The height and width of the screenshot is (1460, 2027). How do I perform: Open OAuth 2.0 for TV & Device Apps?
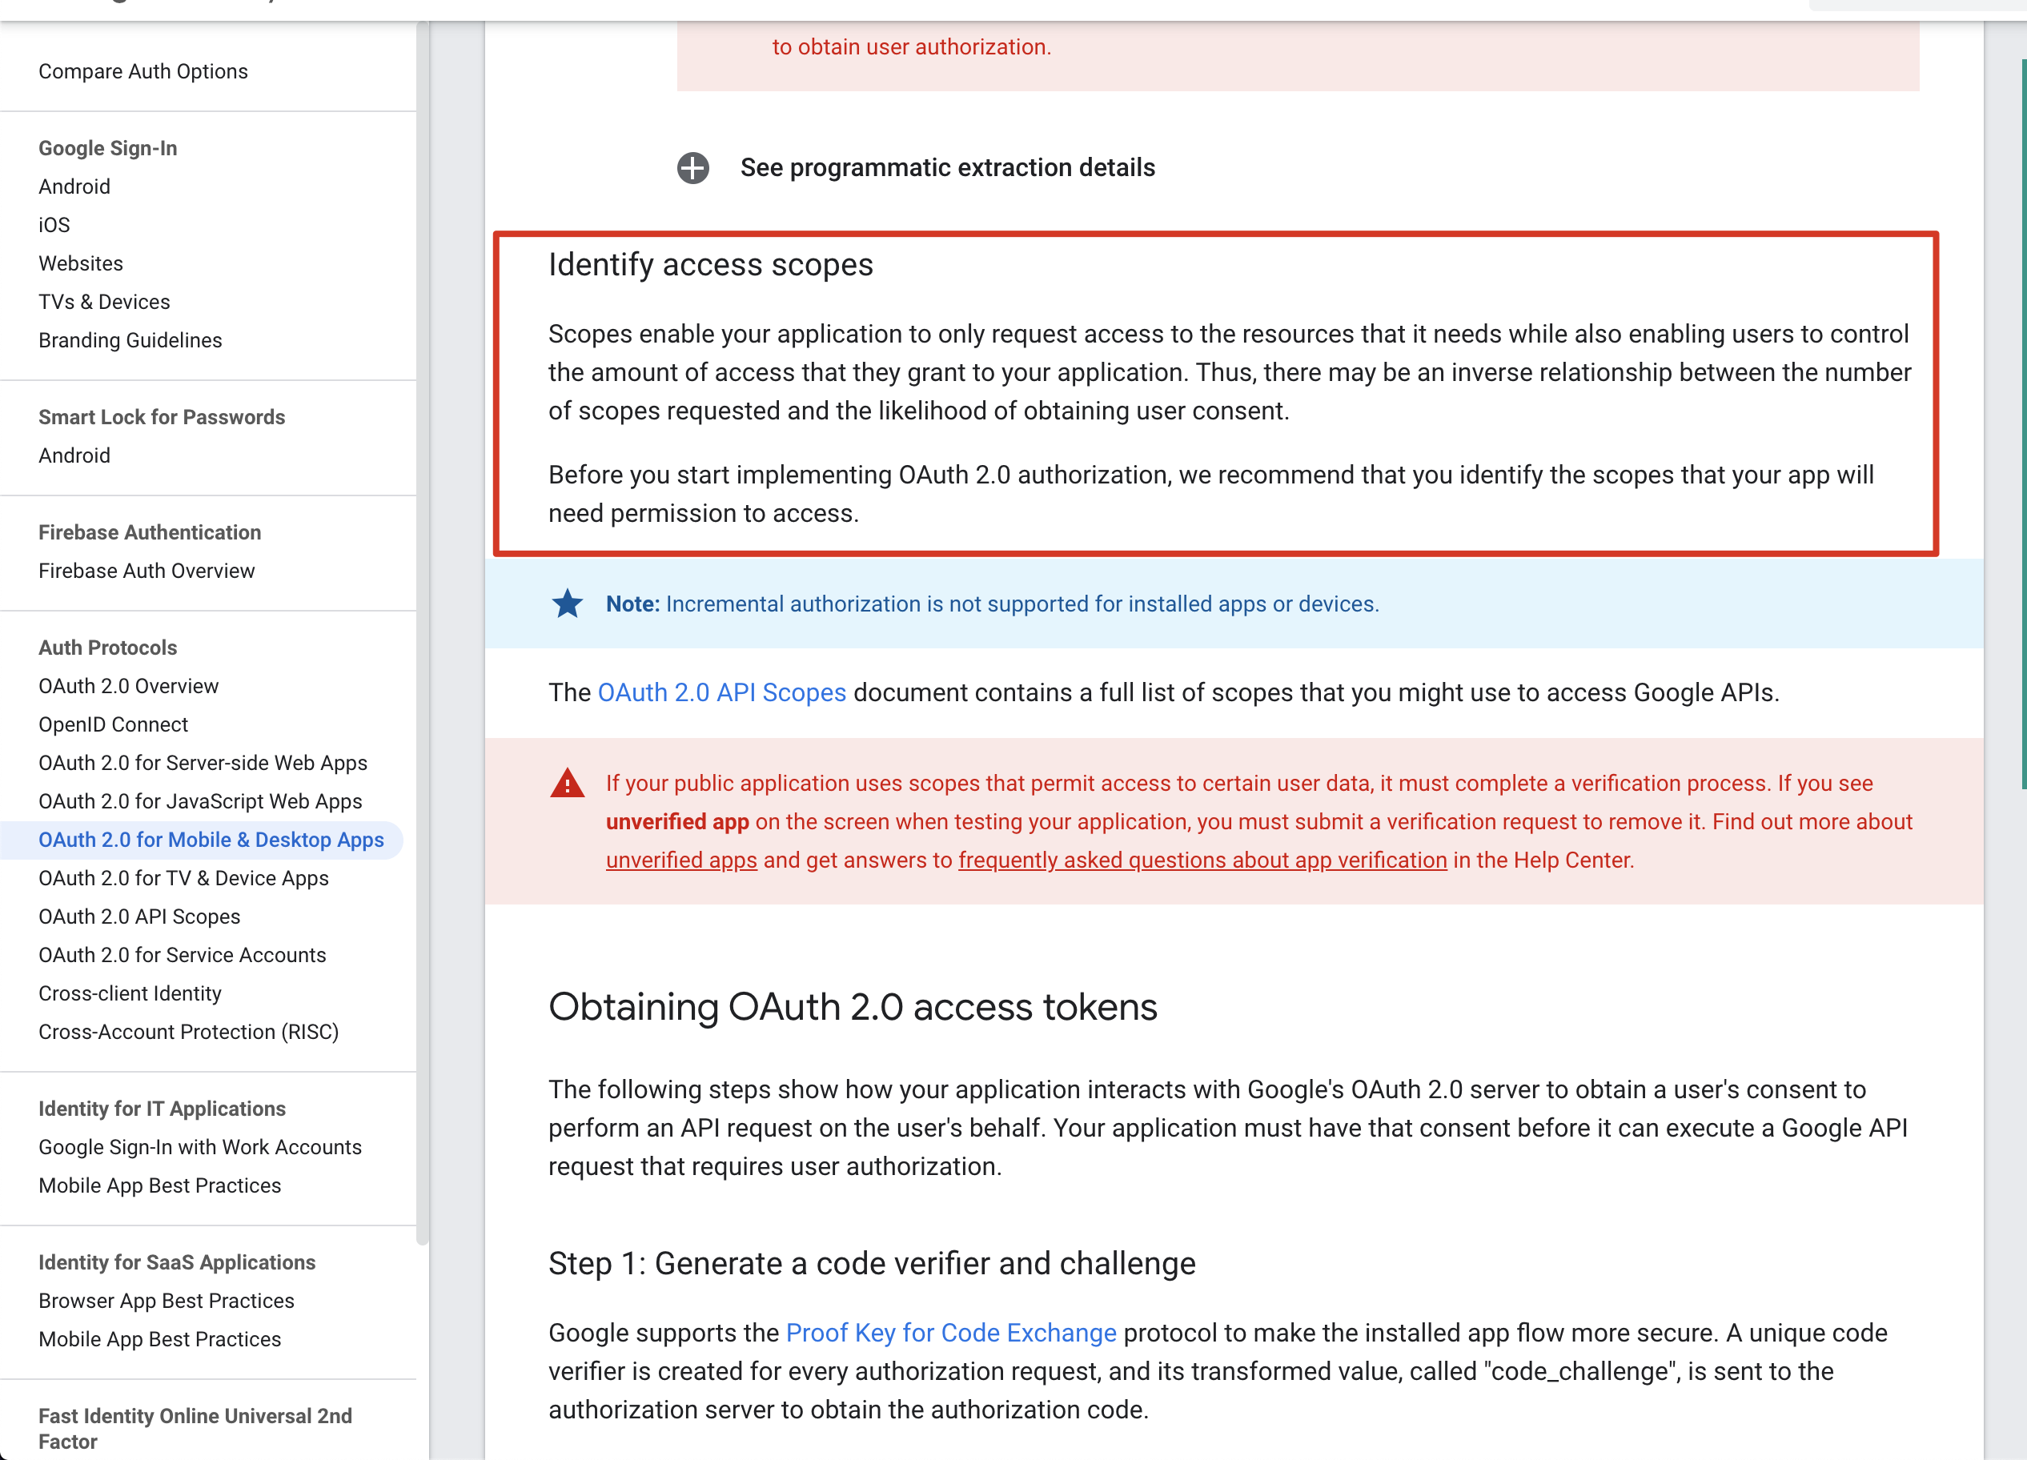183,878
